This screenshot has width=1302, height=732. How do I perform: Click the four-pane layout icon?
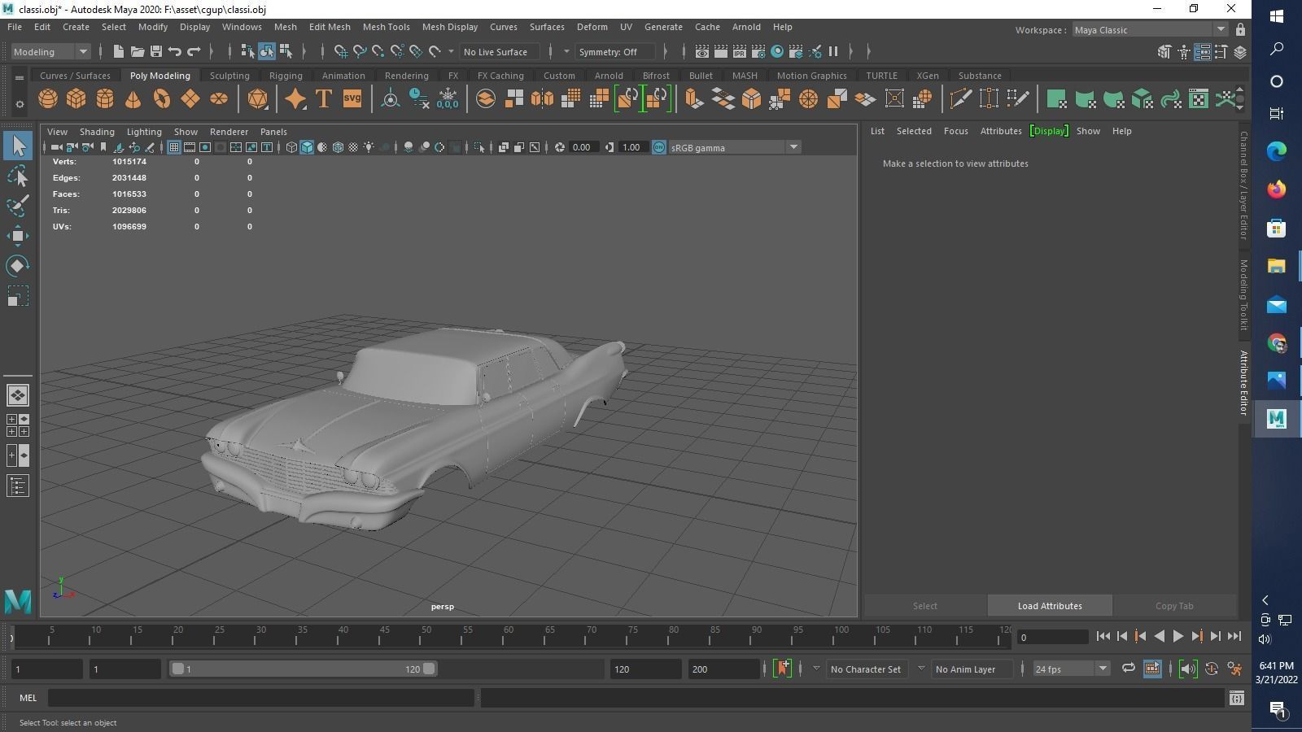18,425
